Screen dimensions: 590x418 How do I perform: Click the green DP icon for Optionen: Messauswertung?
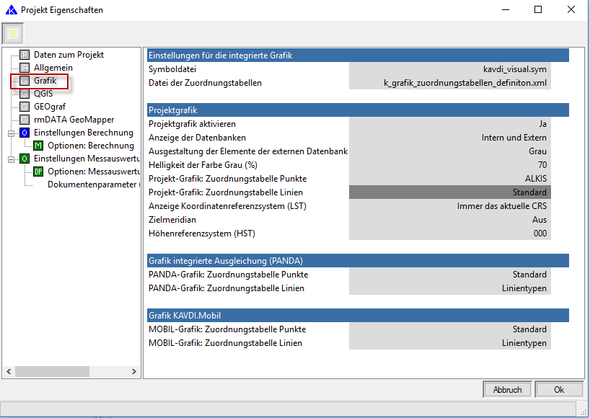pos(38,172)
